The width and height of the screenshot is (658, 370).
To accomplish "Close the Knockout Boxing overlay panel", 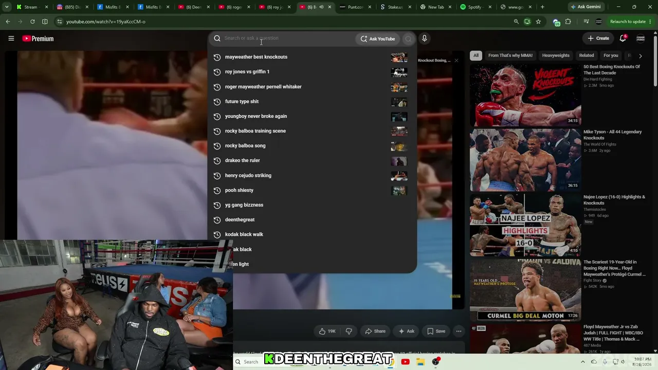I will pyautogui.click(x=456, y=60).
